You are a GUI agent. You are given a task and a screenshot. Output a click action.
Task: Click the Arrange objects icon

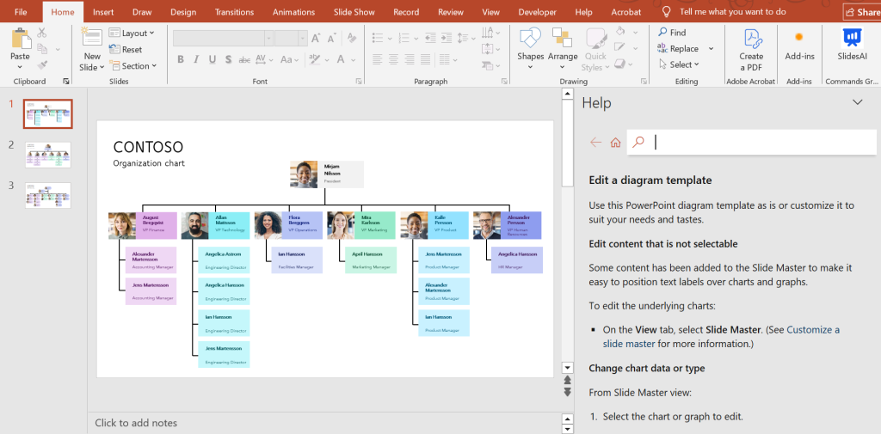click(563, 40)
